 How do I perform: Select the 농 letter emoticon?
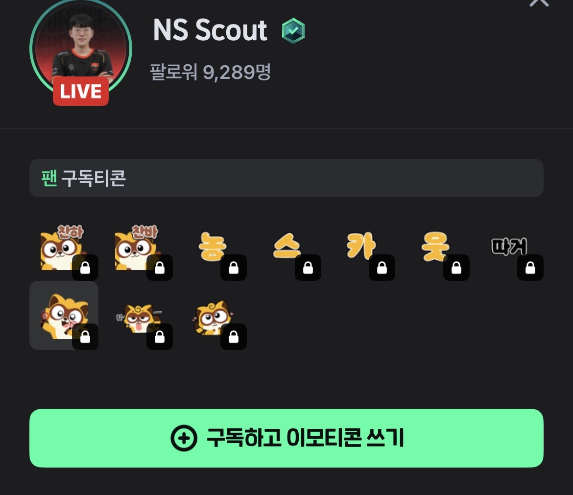click(213, 247)
